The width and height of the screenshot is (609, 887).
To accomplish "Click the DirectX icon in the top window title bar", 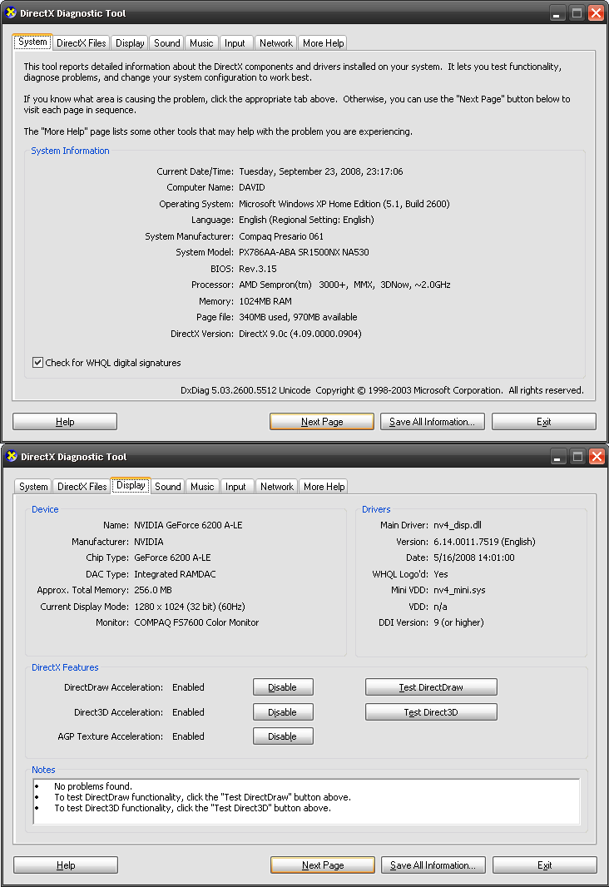I will point(11,12).
